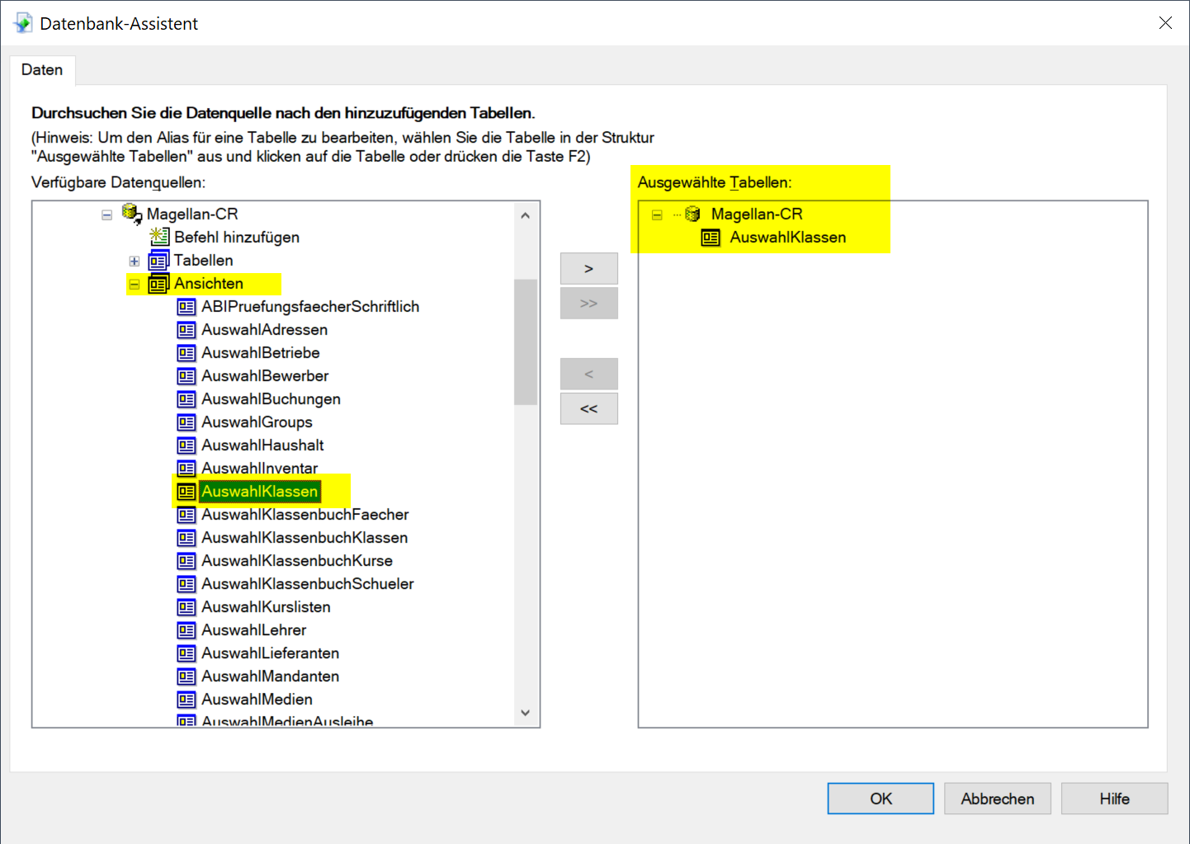Click the view icon beside AuswahlGroups
Image resolution: width=1190 pixels, height=844 pixels.
tap(187, 422)
